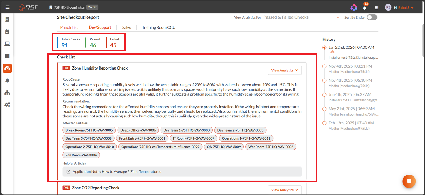This screenshot has height=195, width=425.
Task: Open the colorful circles app icon
Action: point(354,7)
